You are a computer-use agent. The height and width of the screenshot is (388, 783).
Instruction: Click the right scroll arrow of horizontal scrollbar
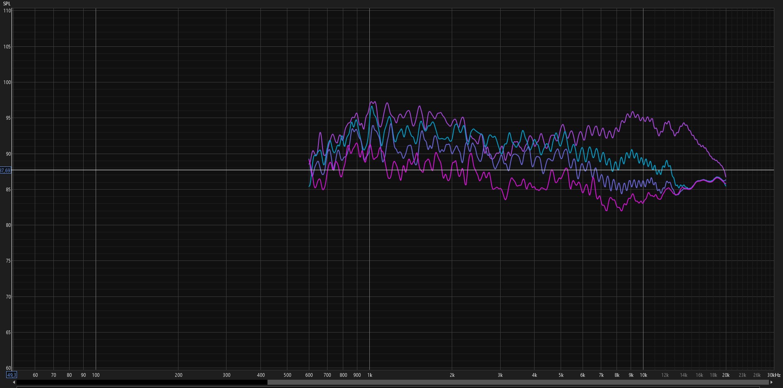coord(771,382)
